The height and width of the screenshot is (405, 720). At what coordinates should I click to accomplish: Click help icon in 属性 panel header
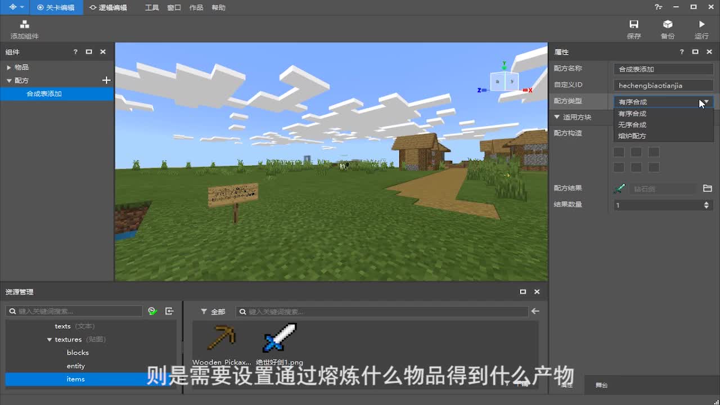point(682,52)
